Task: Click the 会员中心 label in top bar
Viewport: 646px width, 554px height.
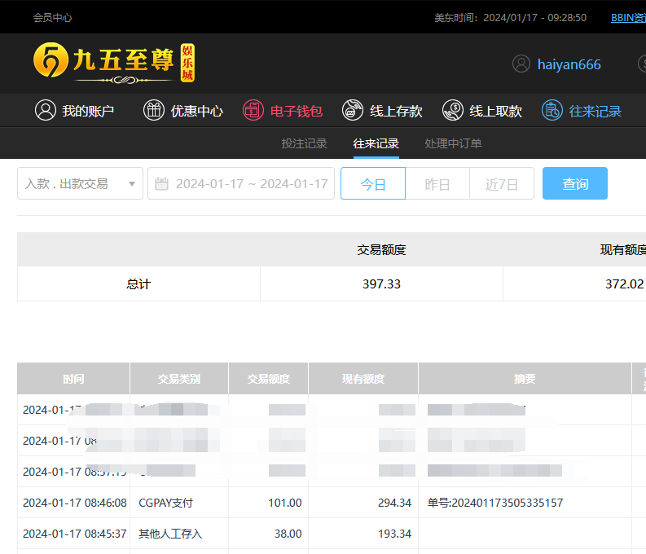Action: 52,17
